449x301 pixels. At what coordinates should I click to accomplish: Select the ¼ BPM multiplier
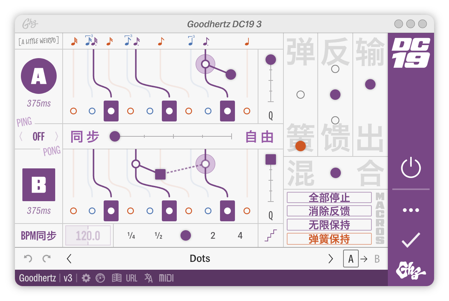(131, 235)
